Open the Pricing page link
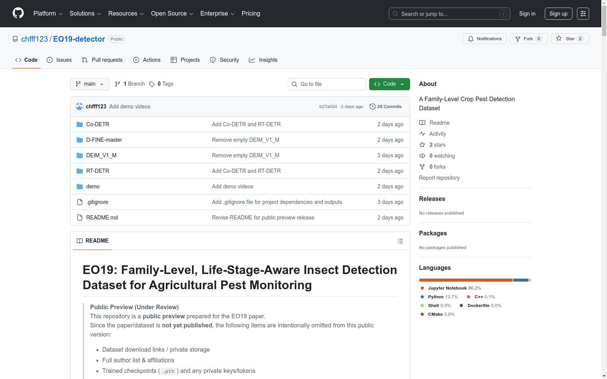 coord(251,14)
